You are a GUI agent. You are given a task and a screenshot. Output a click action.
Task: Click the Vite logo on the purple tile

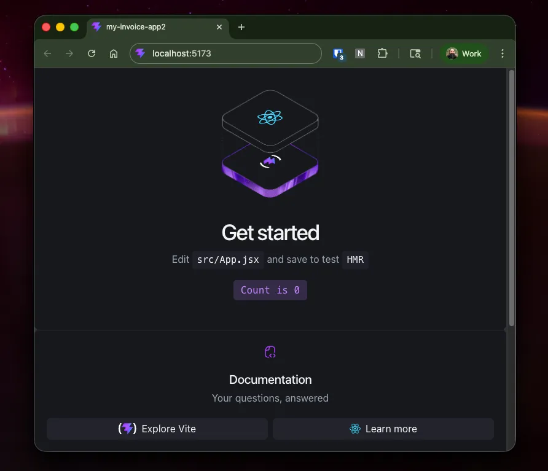click(270, 162)
